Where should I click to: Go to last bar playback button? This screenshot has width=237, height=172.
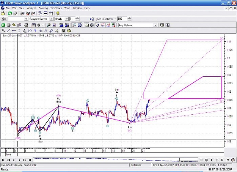point(30,160)
